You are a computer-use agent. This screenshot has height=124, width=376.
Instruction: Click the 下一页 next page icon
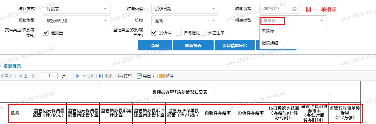click(78, 76)
